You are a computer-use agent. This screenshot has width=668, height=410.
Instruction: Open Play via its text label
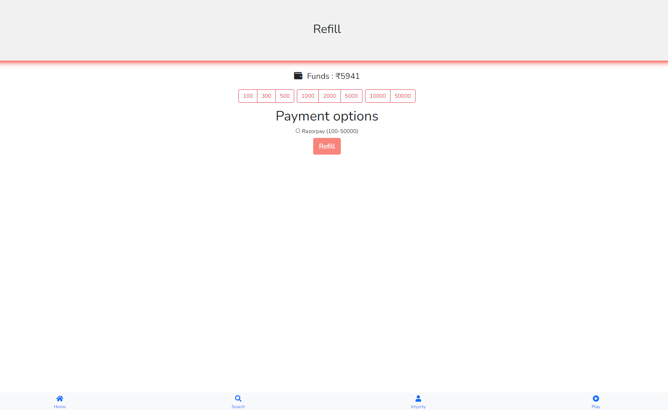coord(595,406)
